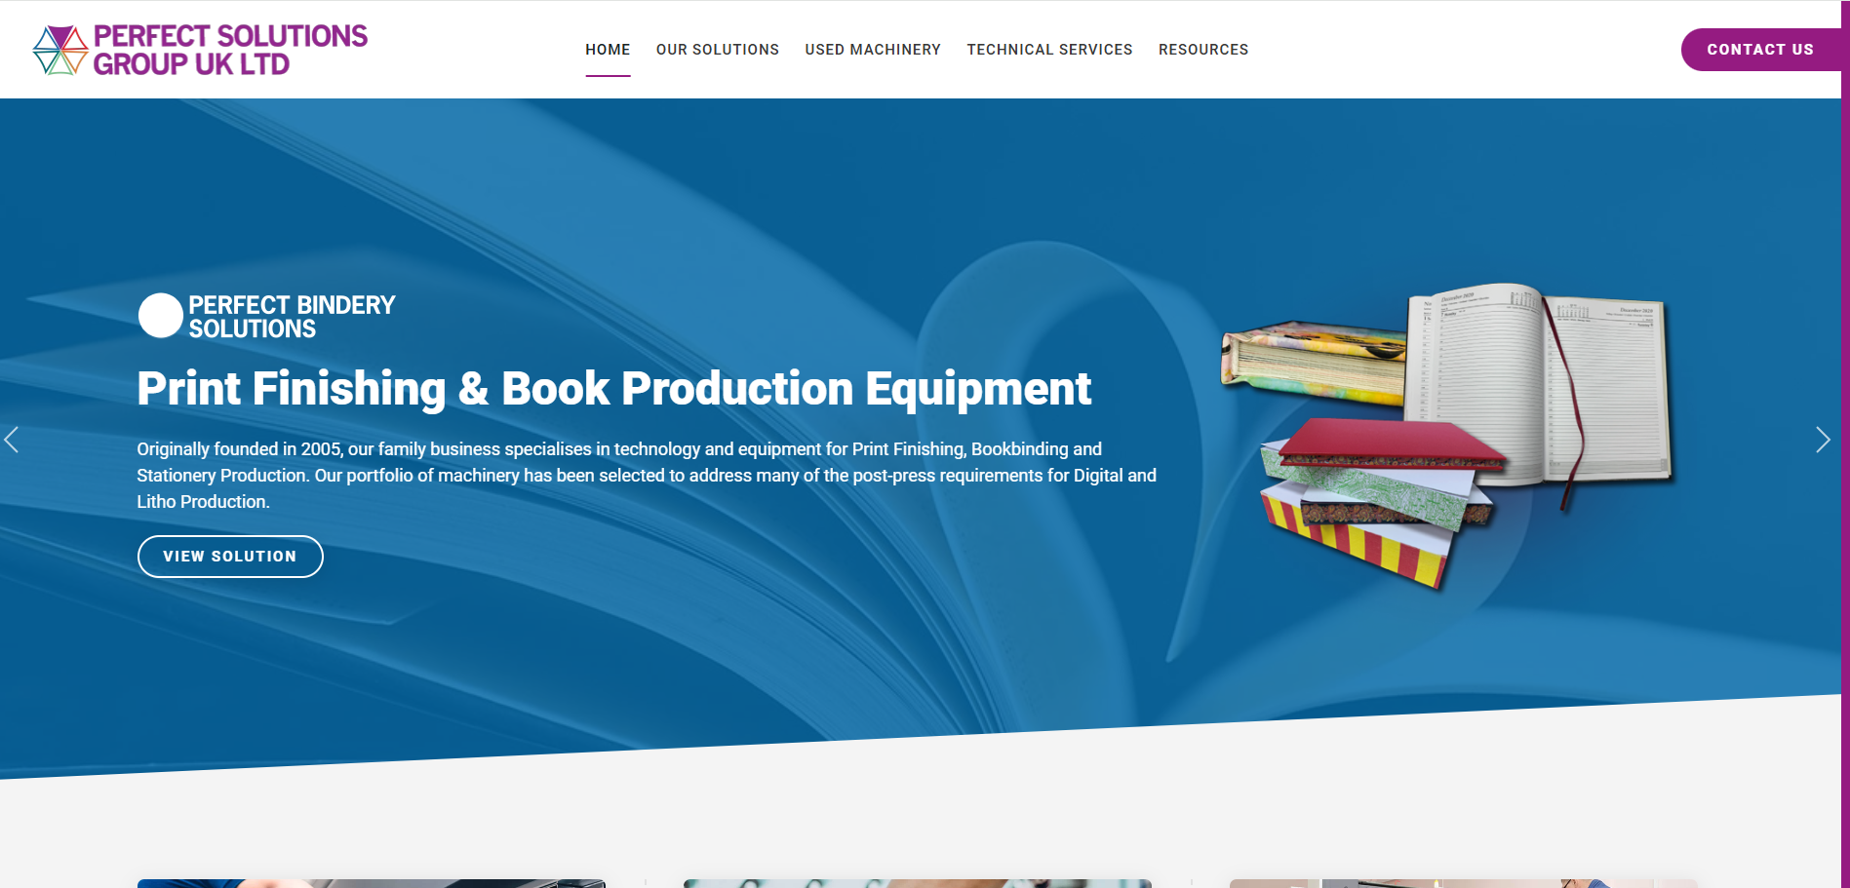
Task: Open the middle card thumbnail below the banner
Action: (917, 883)
